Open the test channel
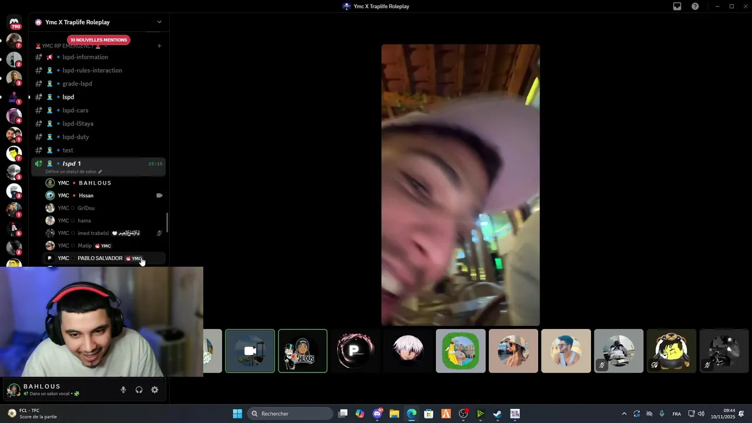 tap(99, 150)
